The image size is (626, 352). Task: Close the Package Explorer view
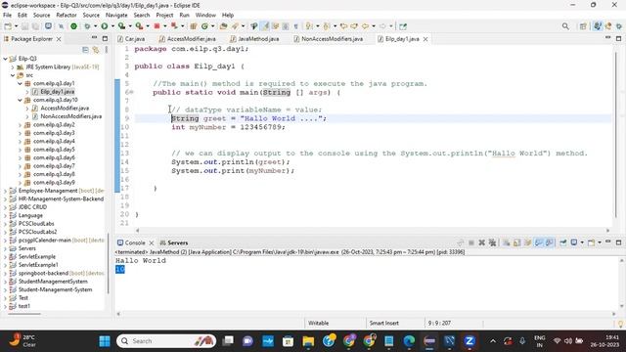coord(59,39)
